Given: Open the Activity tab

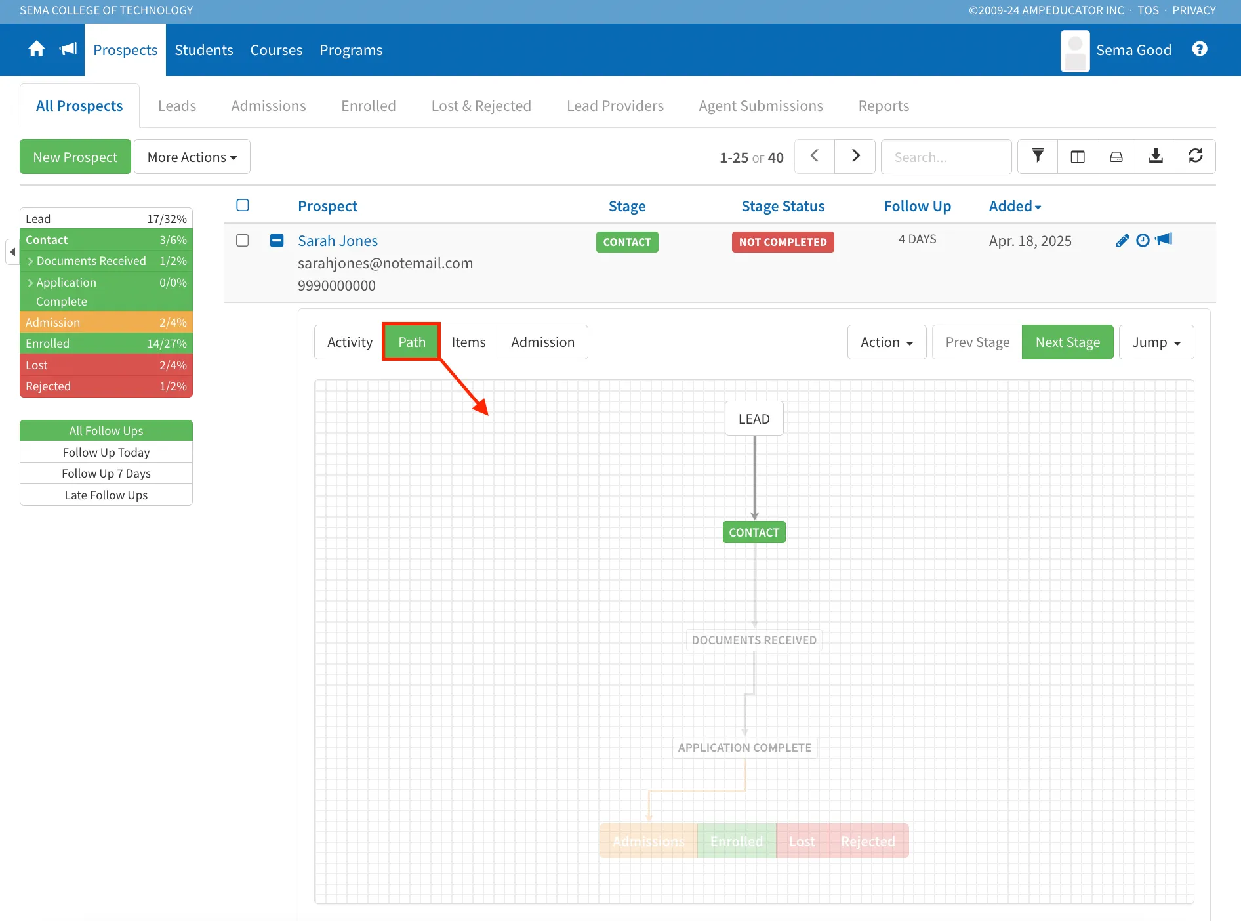Looking at the screenshot, I should click(x=350, y=342).
